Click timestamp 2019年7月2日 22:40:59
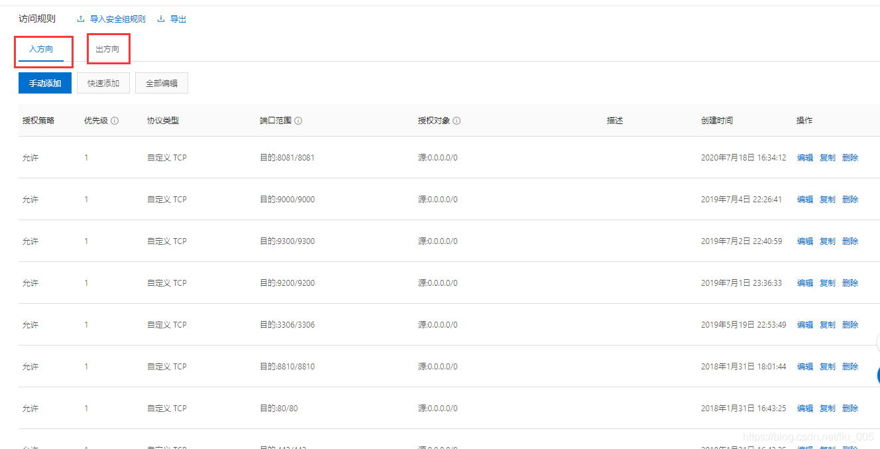The image size is (880, 449). pyautogui.click(x=742, y=241)
